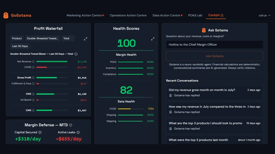Expand the Health Scores panel
Screen dimensions: 275x154
153,39
